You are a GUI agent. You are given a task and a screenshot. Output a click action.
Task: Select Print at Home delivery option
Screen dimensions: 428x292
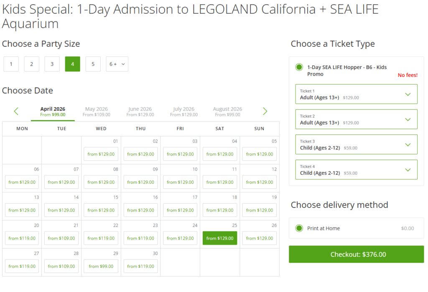coord(299,228)
